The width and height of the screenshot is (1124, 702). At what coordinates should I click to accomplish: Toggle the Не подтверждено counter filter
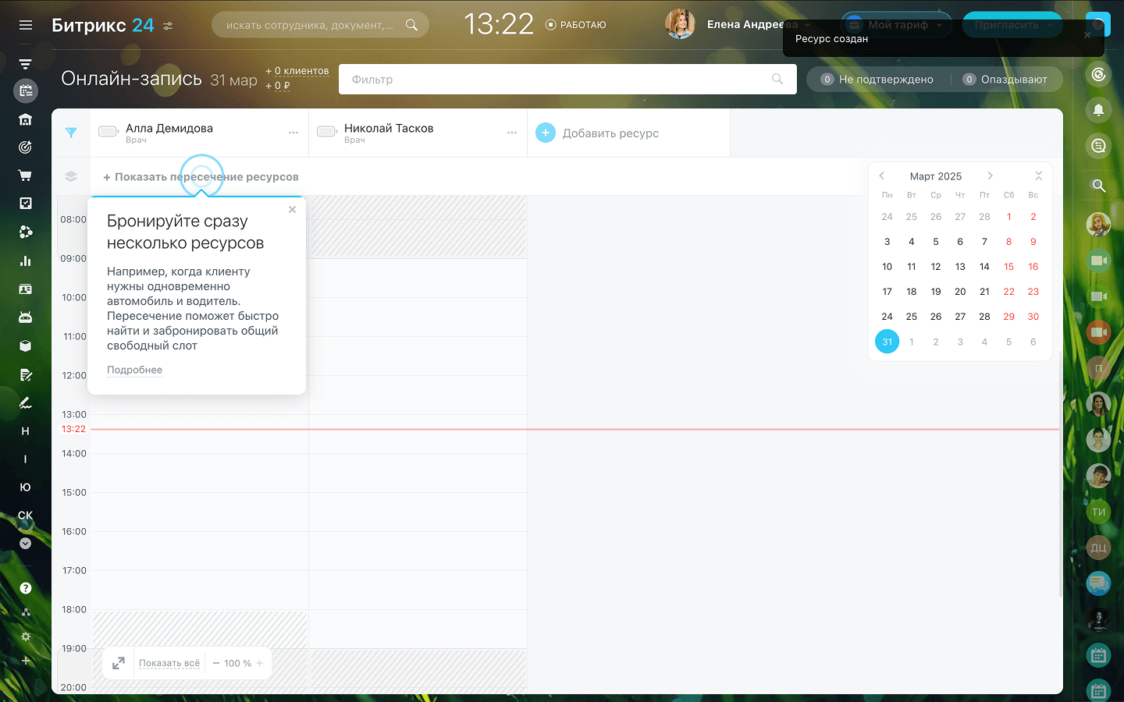(x=877, y=80)
